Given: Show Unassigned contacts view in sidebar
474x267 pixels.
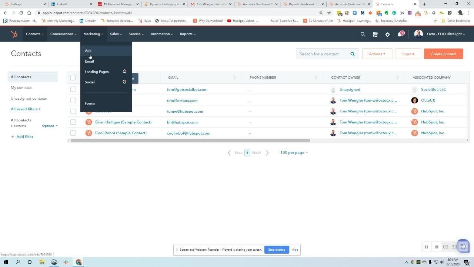Looking at the screenshot, I should pos(29,98).
